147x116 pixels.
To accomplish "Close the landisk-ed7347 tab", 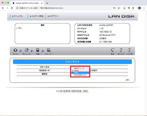I will pyautogui.click(x=42, y=3).
